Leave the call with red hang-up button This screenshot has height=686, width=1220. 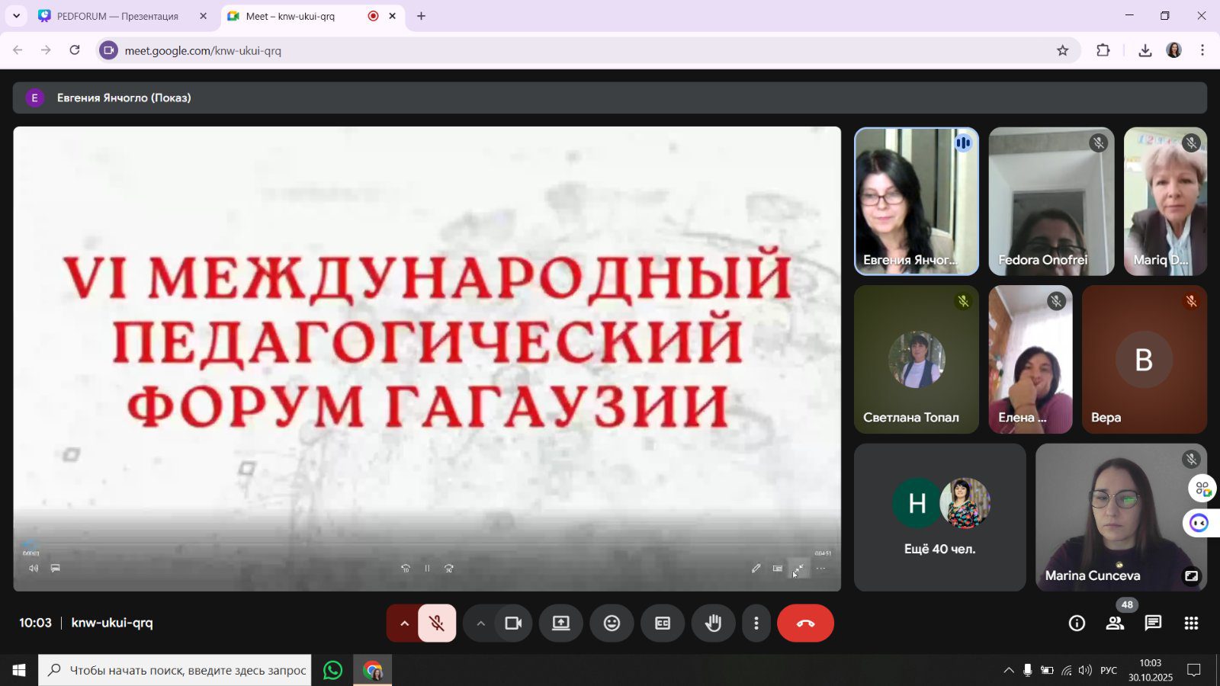tap(805, 623)
